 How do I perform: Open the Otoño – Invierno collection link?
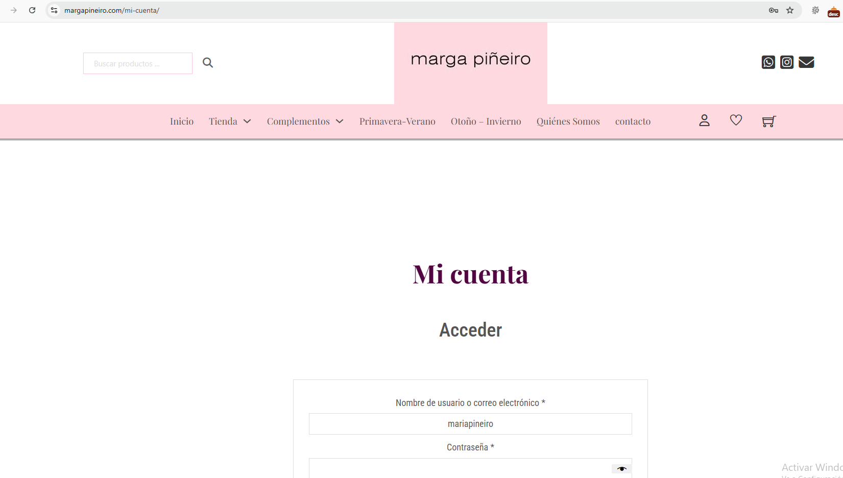tap(486, 122)
